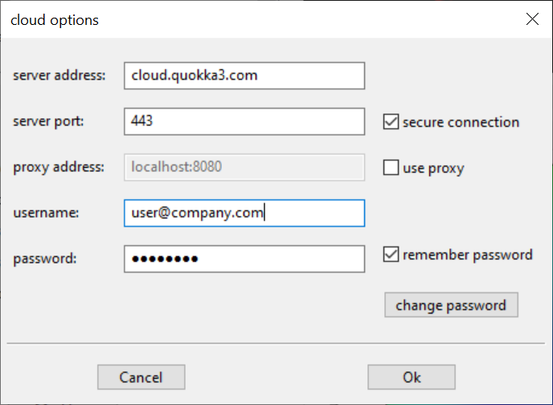The width and height of the screenshot is (553, 405).
Task: Close the cloud options window
Action: tap(532, 19)
